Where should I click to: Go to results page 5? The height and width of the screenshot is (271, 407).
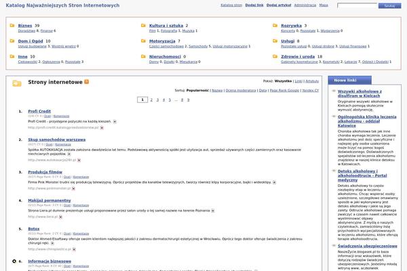tap(170, 100)
